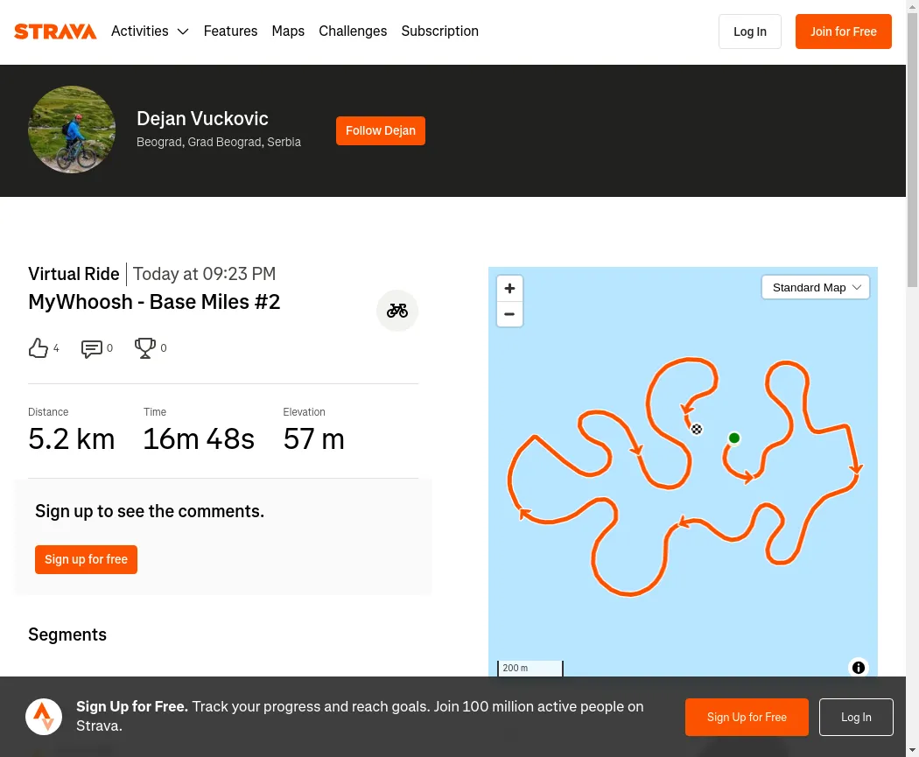Click the green start marker on map
The image size is (919, 757).
click(733, 438)
